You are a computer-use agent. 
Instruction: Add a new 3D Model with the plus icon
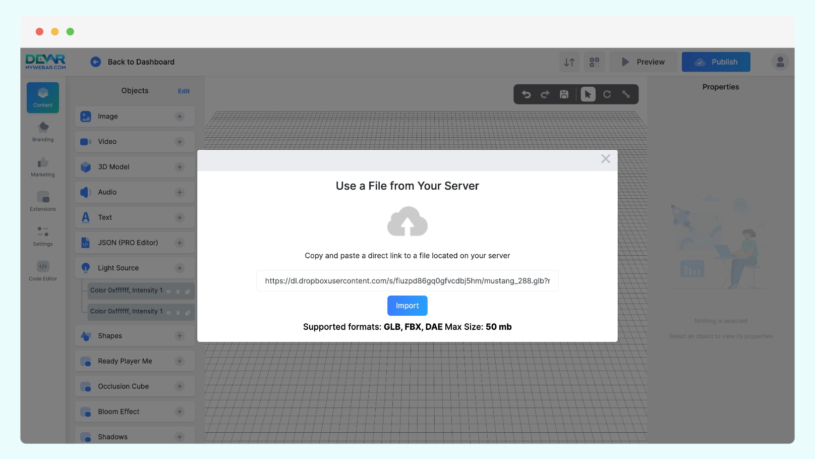click(180, 166)
